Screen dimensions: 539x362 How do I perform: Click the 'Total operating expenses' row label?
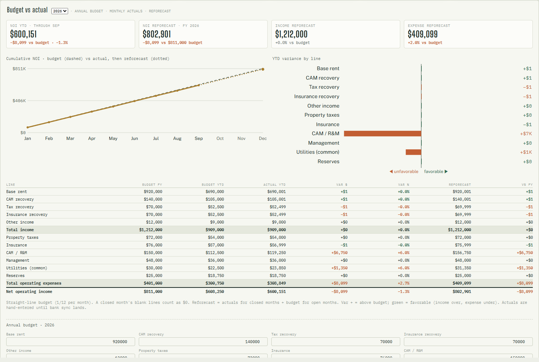point(34,283)
